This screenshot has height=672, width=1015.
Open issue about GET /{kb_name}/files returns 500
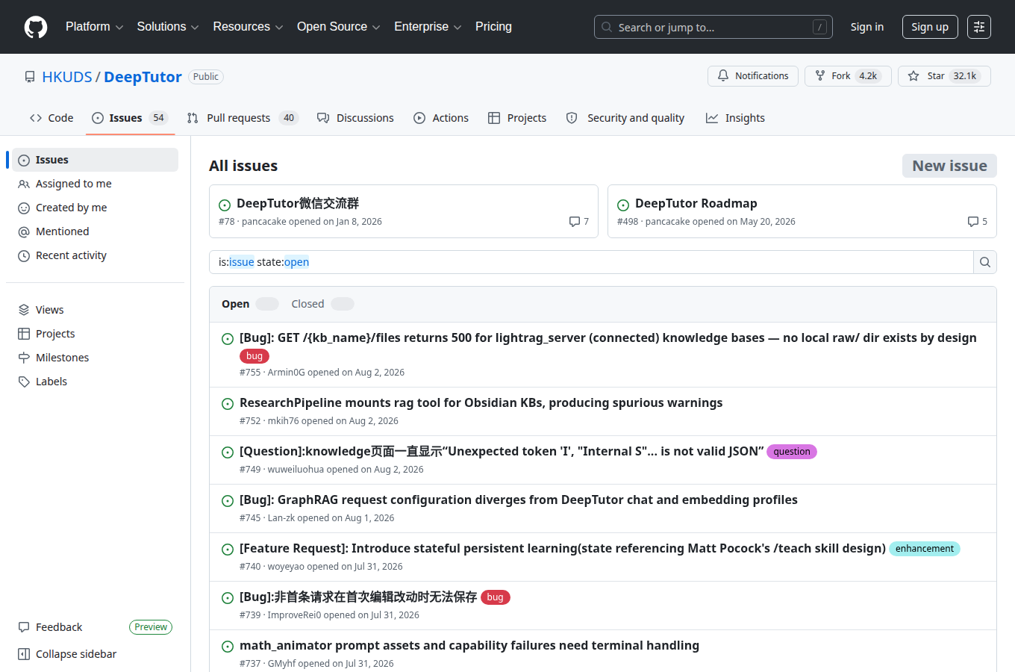pos(608,337)
